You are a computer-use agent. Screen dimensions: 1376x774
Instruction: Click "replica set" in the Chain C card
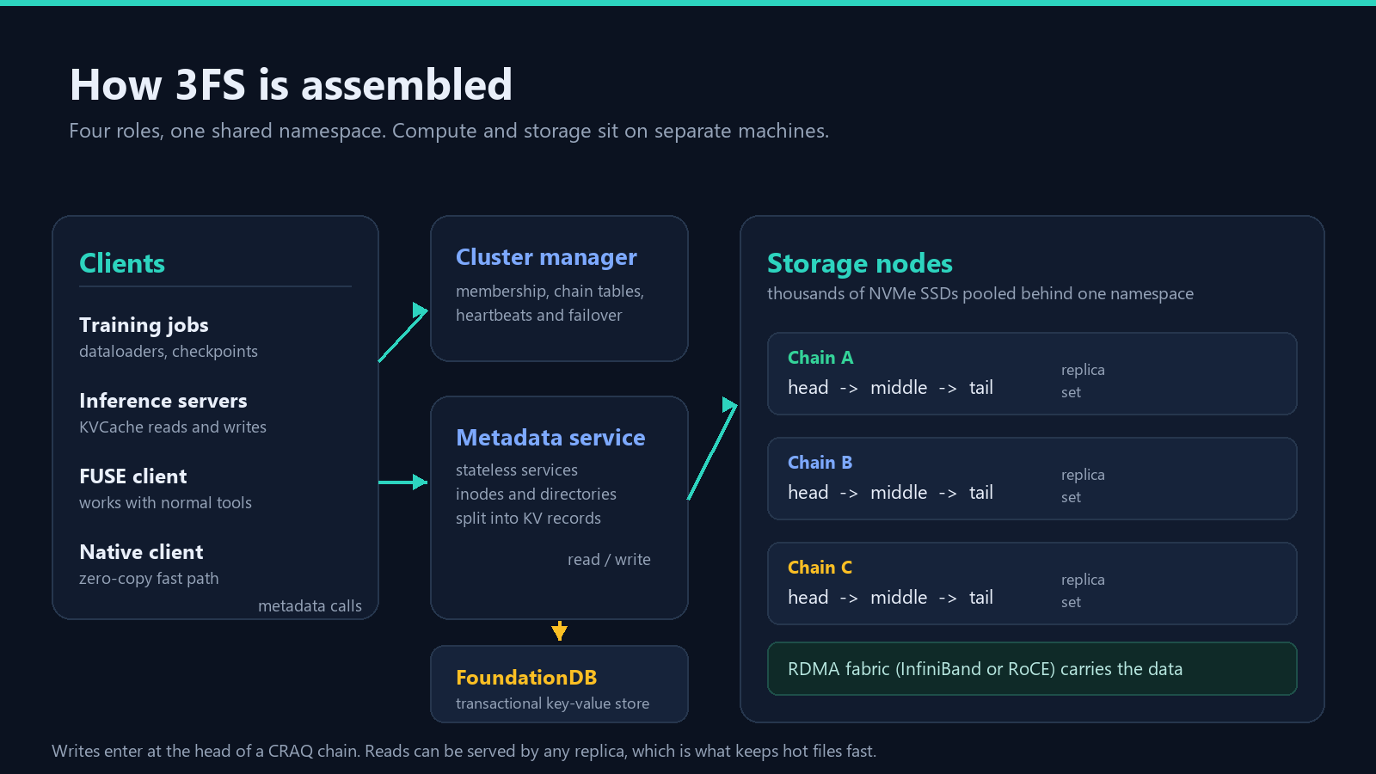pyautogui.click(x=1083, y=591)
